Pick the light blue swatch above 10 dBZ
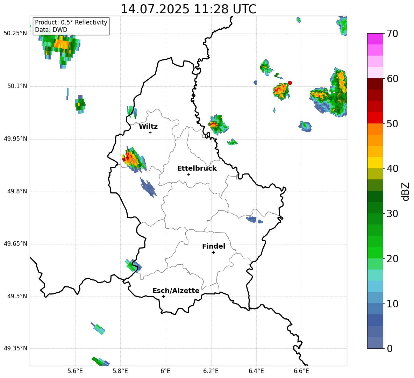 [375, 298]
